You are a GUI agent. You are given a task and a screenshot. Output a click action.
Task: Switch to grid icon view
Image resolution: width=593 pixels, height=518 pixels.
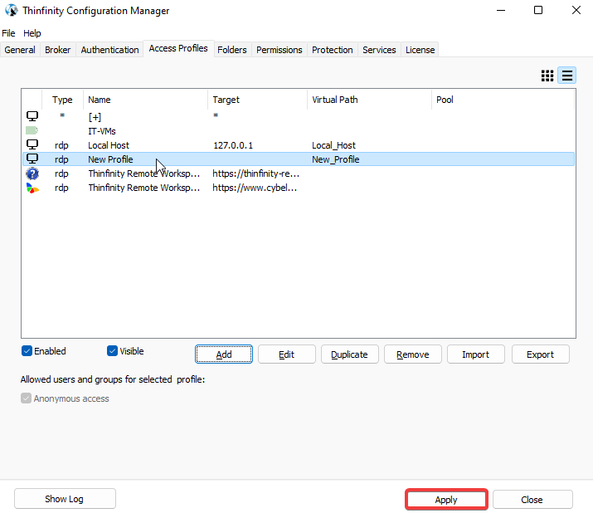[x=547, y=76]
